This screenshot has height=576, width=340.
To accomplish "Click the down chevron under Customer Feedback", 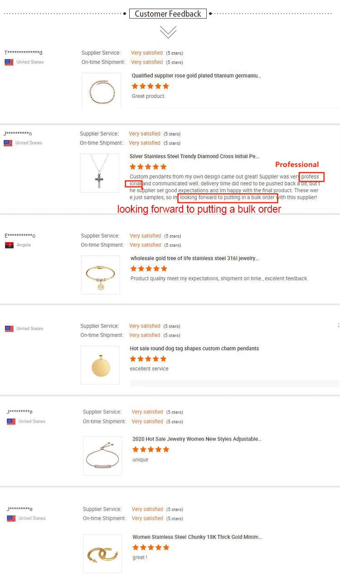I will 168,32.
